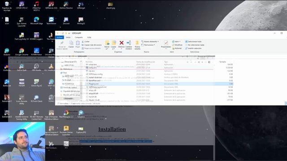Open Microsoft Edge desktop icon
Image resolution: width=287 pixels, height=161 pixels.
[x=36, y=21]
